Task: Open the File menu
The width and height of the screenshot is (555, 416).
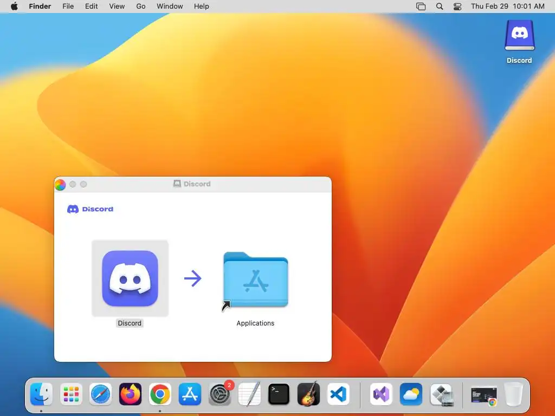Action: pyautogui.click(x=68, y=6)
